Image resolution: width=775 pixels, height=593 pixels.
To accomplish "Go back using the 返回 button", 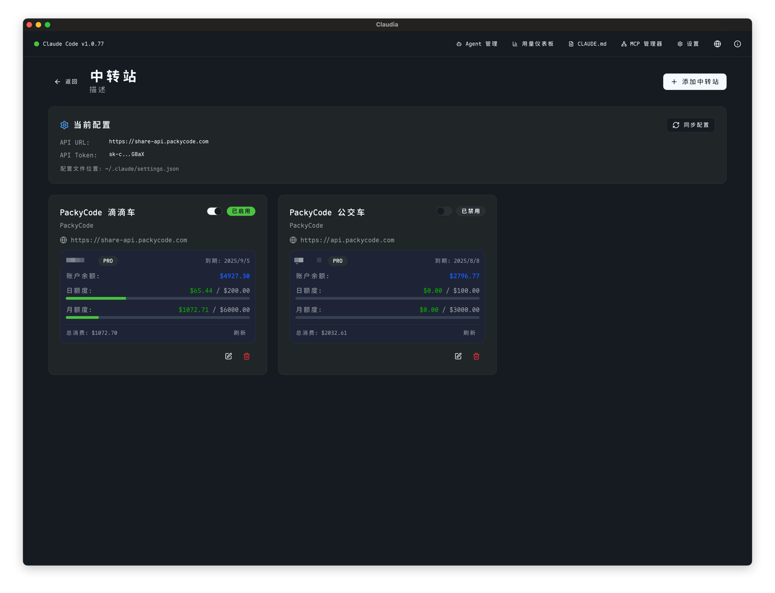I will click(x=66, y=82).
